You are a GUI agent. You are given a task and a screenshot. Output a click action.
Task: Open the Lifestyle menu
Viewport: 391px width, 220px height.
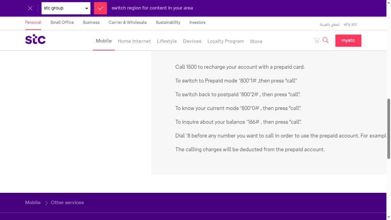(x=167, y=41)
